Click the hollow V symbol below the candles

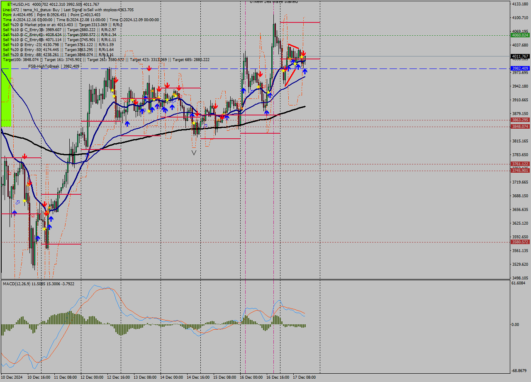tap(193, 153)
